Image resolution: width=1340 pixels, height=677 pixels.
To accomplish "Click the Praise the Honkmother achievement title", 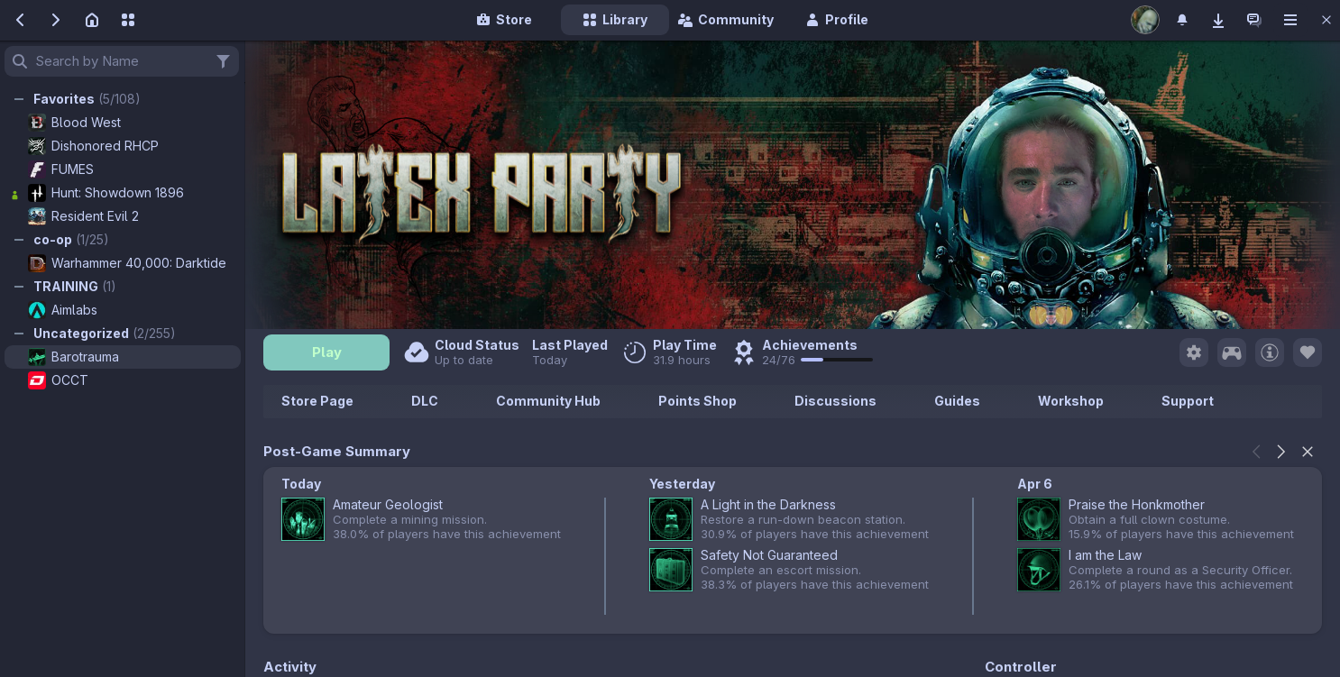I will (x=1136, y=505).
